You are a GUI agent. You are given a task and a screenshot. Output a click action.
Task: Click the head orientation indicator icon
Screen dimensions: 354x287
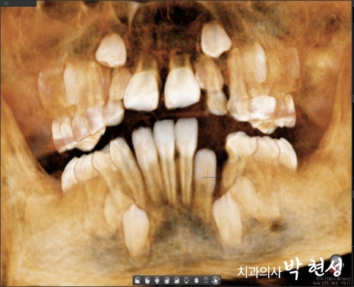[336, 263]
